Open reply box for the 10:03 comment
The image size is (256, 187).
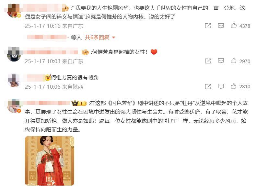pyautogui.click(x=221, y=61)
